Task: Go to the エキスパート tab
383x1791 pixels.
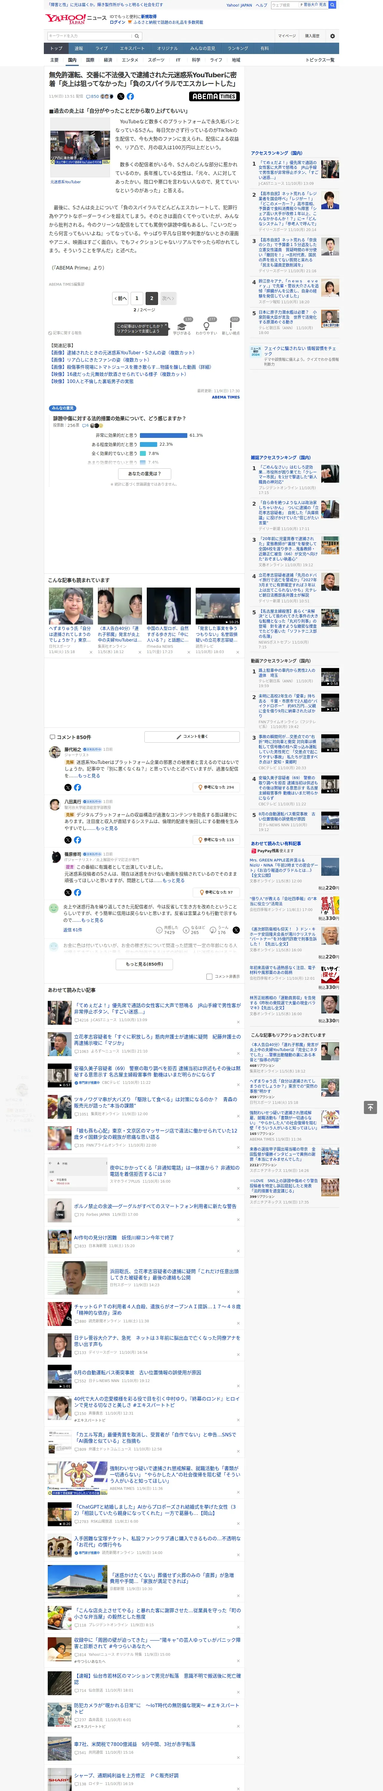Action: point(132,48)
